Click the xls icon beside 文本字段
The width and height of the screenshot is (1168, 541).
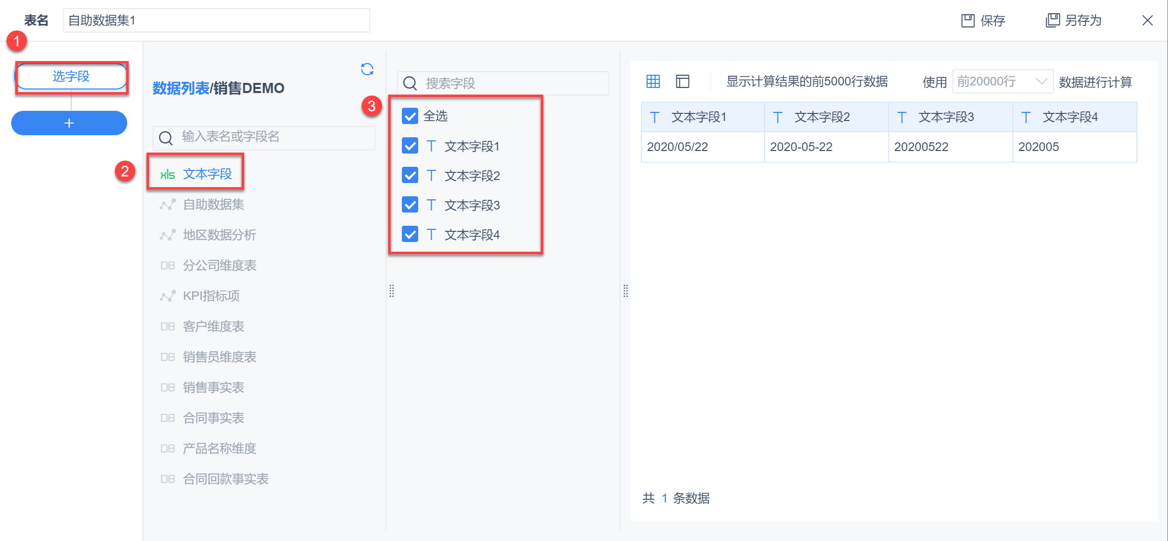167,174
